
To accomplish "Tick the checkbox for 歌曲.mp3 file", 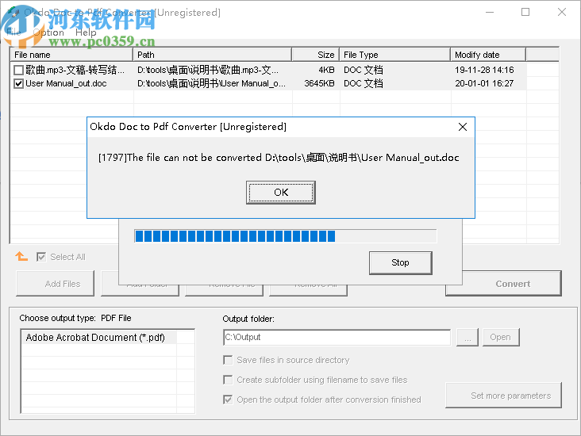I will 18,70.
